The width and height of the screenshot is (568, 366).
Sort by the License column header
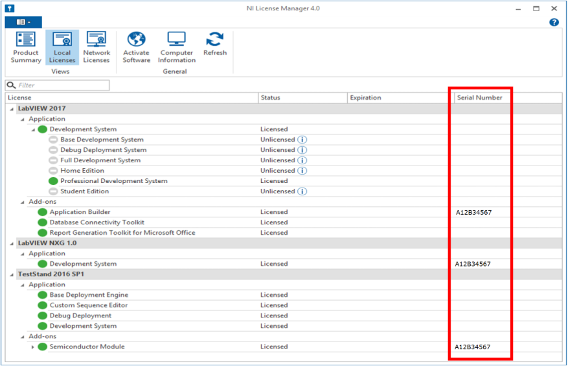[131, 98]
